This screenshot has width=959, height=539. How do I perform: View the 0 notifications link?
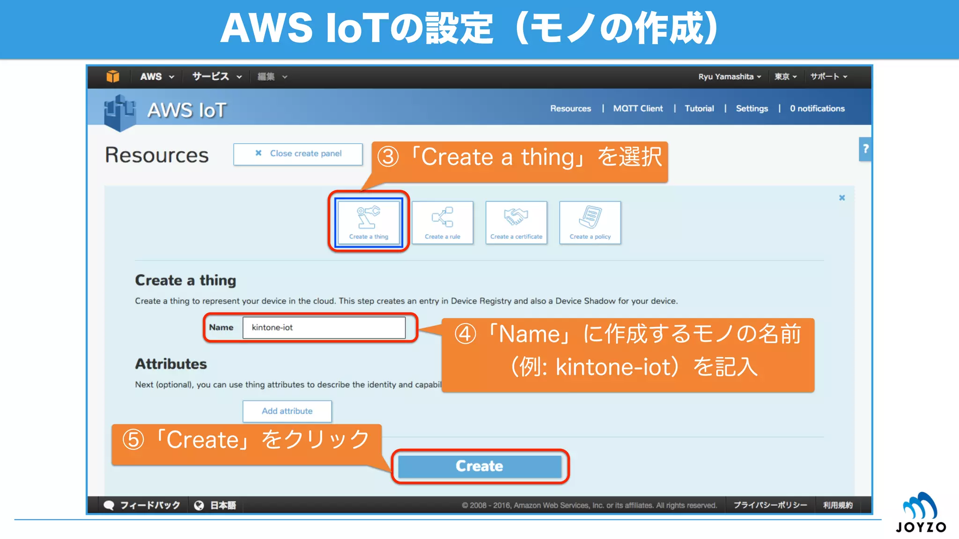(817, 109)
